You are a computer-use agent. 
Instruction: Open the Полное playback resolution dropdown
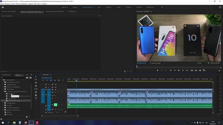click(201, 63)
